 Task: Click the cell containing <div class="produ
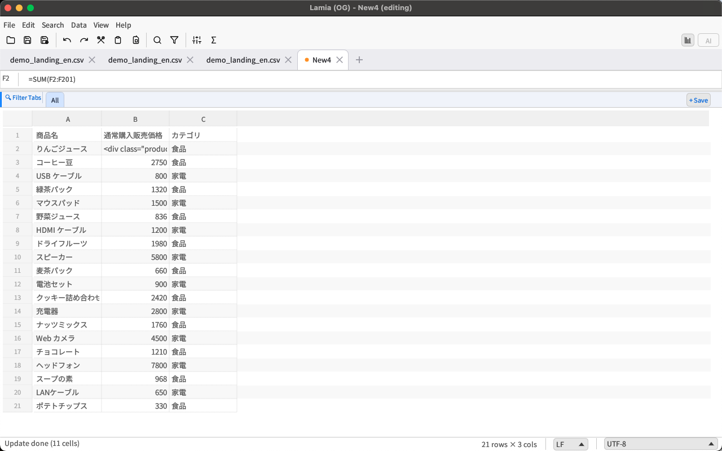135,149
